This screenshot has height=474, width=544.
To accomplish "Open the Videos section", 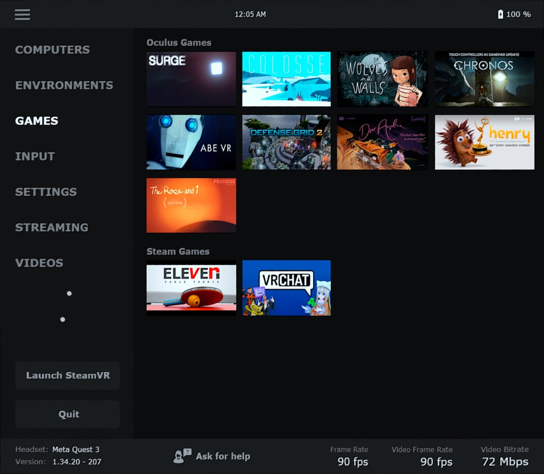I will (39, 263).
